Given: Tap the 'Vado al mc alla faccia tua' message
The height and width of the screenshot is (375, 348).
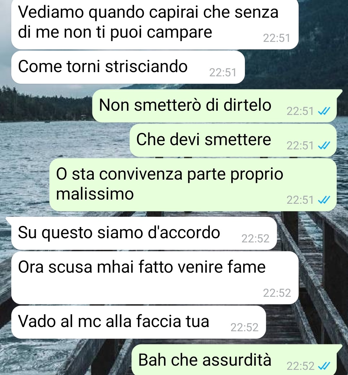Looking at the screenshot, I should (x=139, y=322).
